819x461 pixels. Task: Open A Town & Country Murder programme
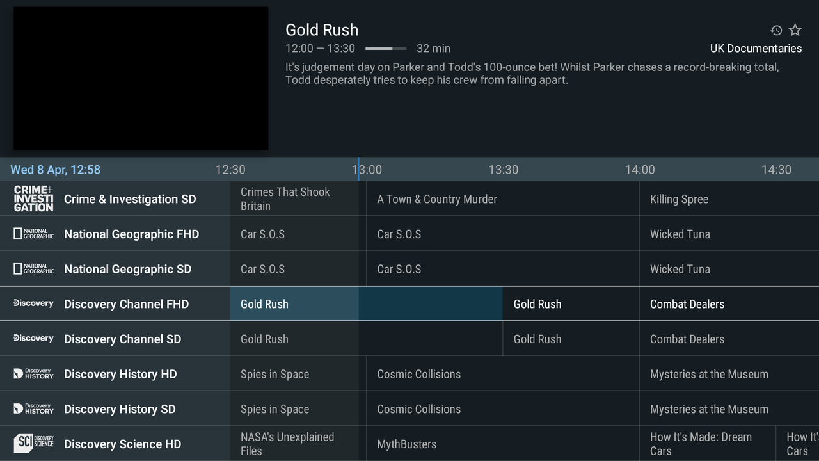[x=503, y=198]
